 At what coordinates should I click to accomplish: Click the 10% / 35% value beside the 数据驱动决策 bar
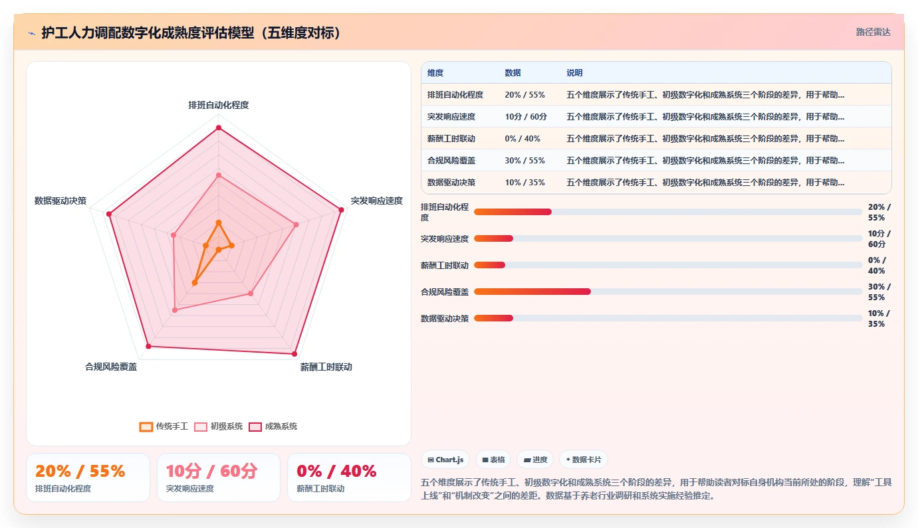pyautogui.click(x=879, y=319)
